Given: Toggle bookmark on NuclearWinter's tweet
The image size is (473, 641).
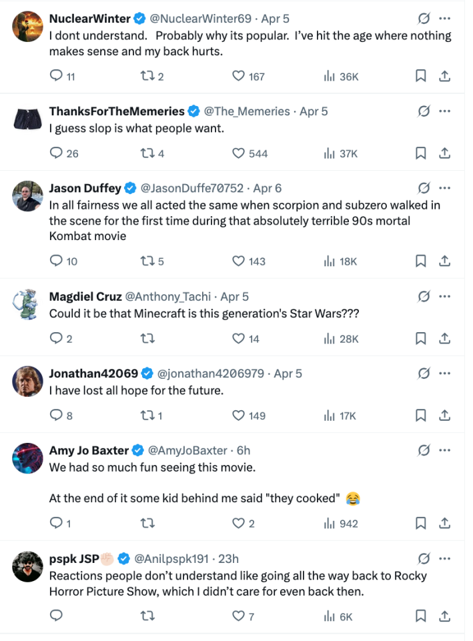Looking at the screenshot, I should pyautogui.click(x=420, y=76).
